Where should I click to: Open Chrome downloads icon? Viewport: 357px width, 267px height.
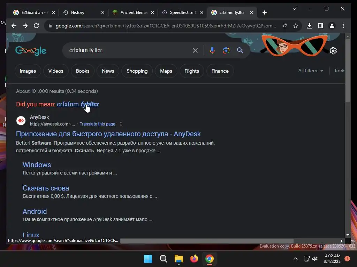pyautogui.click(x=310, y=26)
